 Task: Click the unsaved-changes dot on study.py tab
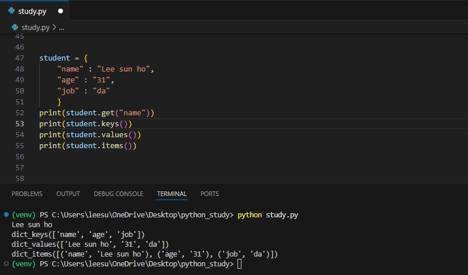[x=61, y=11]
